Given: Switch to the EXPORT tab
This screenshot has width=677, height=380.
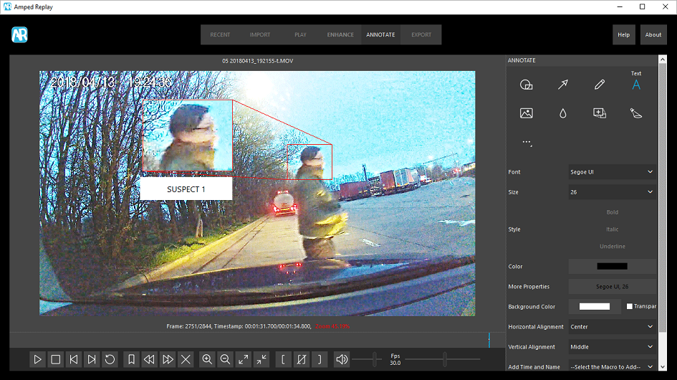Looking at the screenshot, I should click(421, 34).
